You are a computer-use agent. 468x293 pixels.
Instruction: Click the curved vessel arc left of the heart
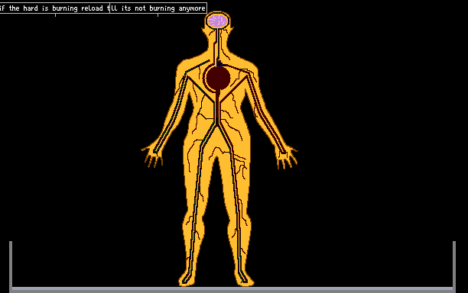[x=205, y=78]
